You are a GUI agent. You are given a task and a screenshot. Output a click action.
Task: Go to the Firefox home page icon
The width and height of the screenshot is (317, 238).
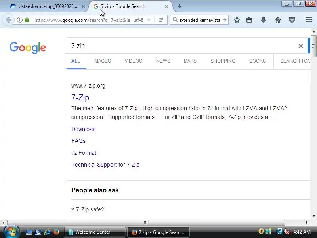click(278, 20)
